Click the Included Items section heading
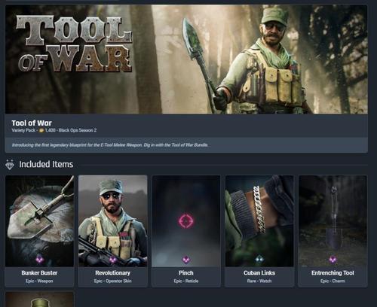The image size is (377, 307). [x=46, y=164]
